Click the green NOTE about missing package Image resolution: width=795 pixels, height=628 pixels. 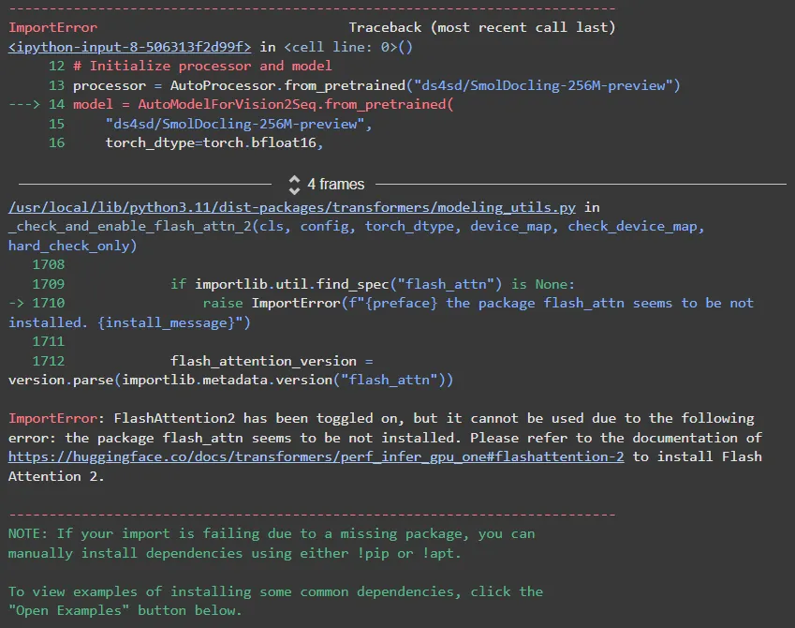point(272,534)
